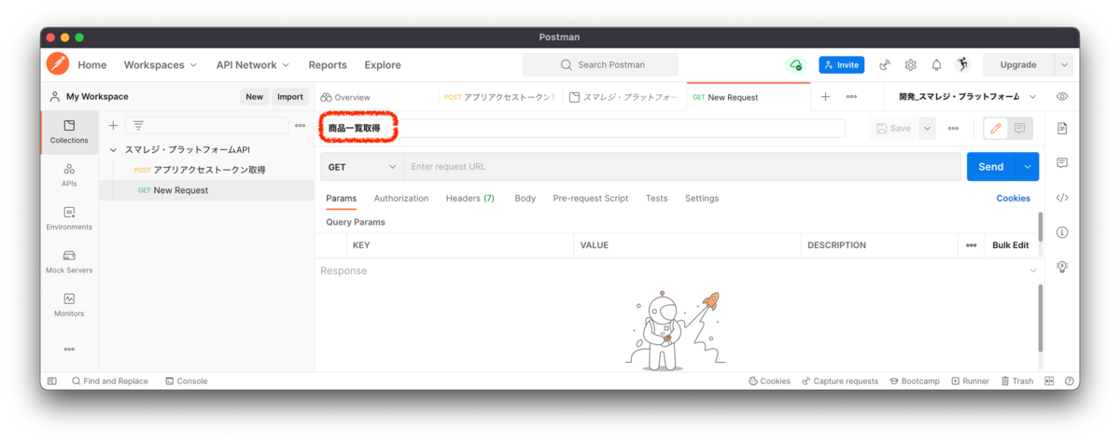Collapse the スマレジ・プラットフォームAPI collection

pos(113,149)
